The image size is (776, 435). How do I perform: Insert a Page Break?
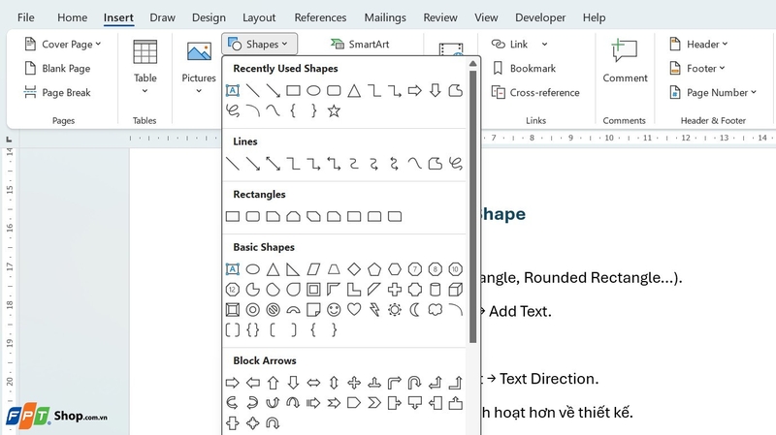pyautogui.click(x=57, y=92)
